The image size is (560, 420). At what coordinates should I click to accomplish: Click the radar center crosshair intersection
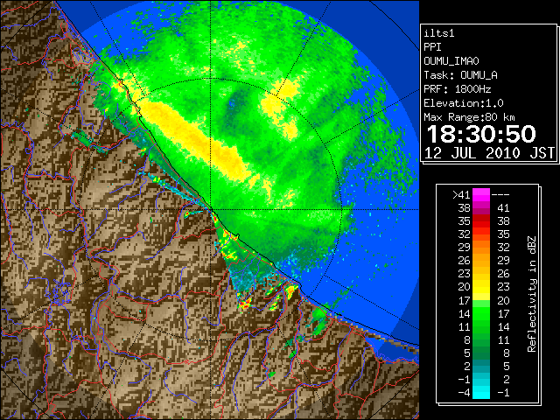tap(211, 210)
